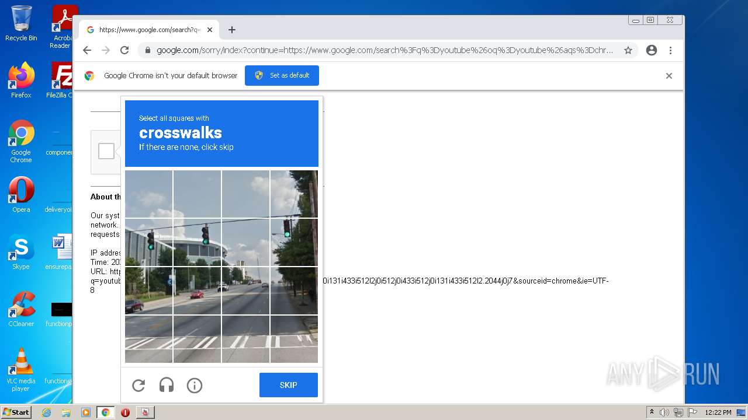The width and height of the screenshot is (748, 420).
Task: Click the google.com/sorry address bar
Action: (385, 50)
